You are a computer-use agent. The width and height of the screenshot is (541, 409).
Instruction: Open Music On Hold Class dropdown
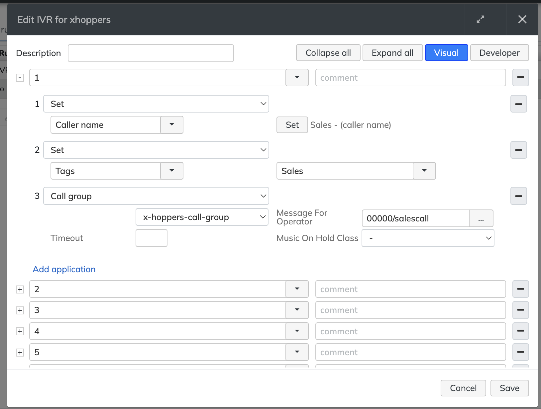[428, 238]
